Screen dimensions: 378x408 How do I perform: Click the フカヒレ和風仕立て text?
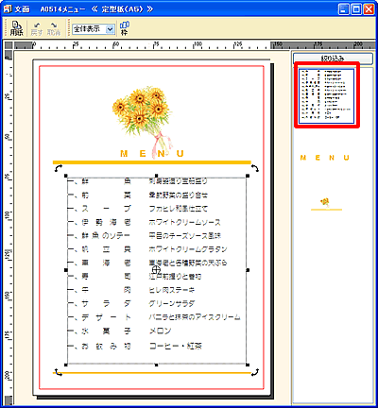point(179,209)
